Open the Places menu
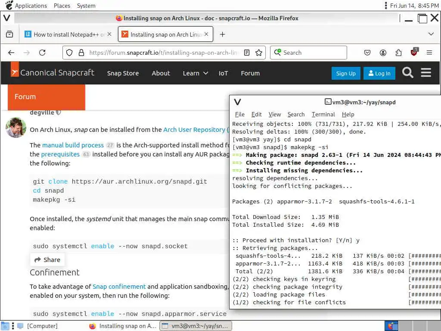 [x=62, y=6]
